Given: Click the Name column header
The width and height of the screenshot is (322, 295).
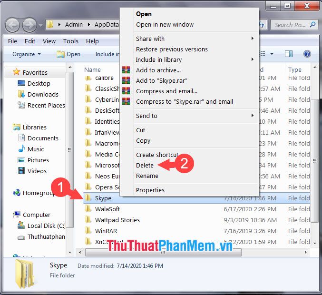Looking at the screenshot, I should (92, 69).
